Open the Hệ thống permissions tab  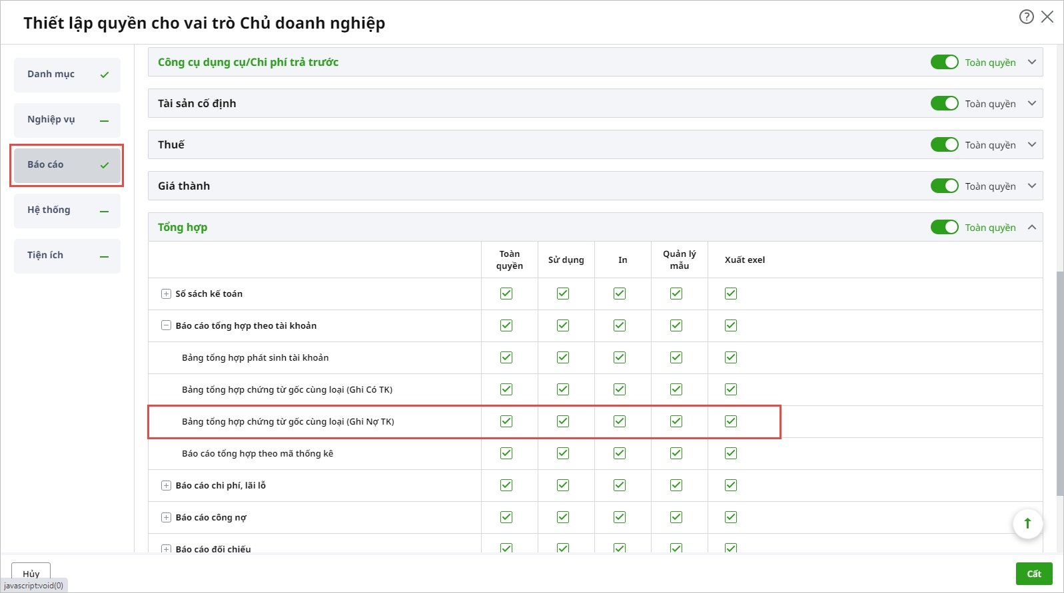[x=67, y=210]
